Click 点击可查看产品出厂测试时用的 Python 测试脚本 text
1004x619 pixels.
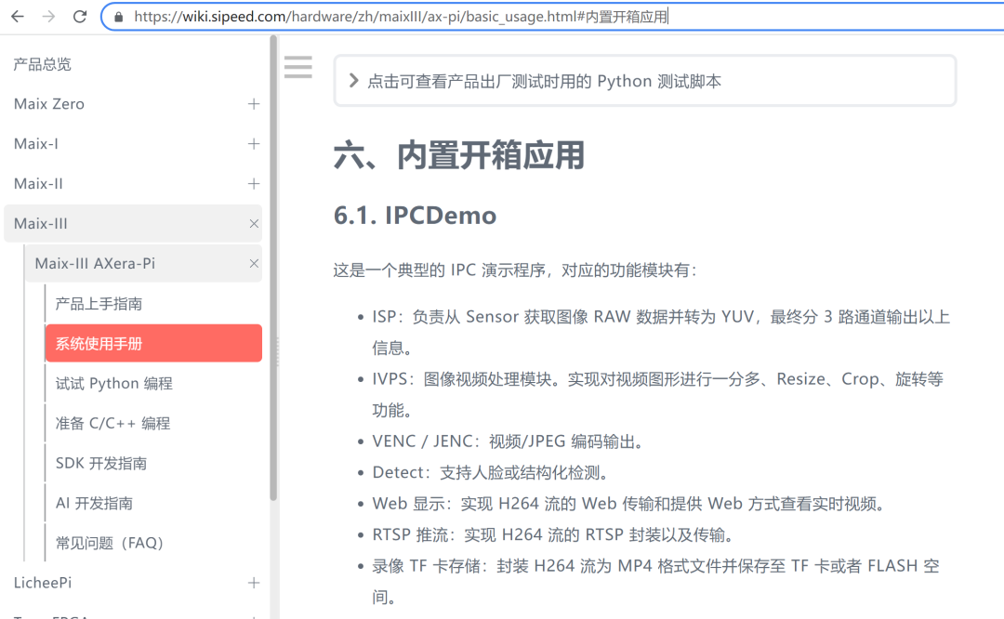tap(544, 81)
